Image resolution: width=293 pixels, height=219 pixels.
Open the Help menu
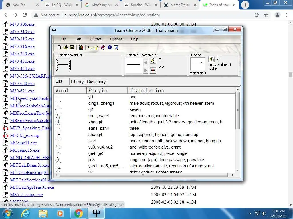134,39
